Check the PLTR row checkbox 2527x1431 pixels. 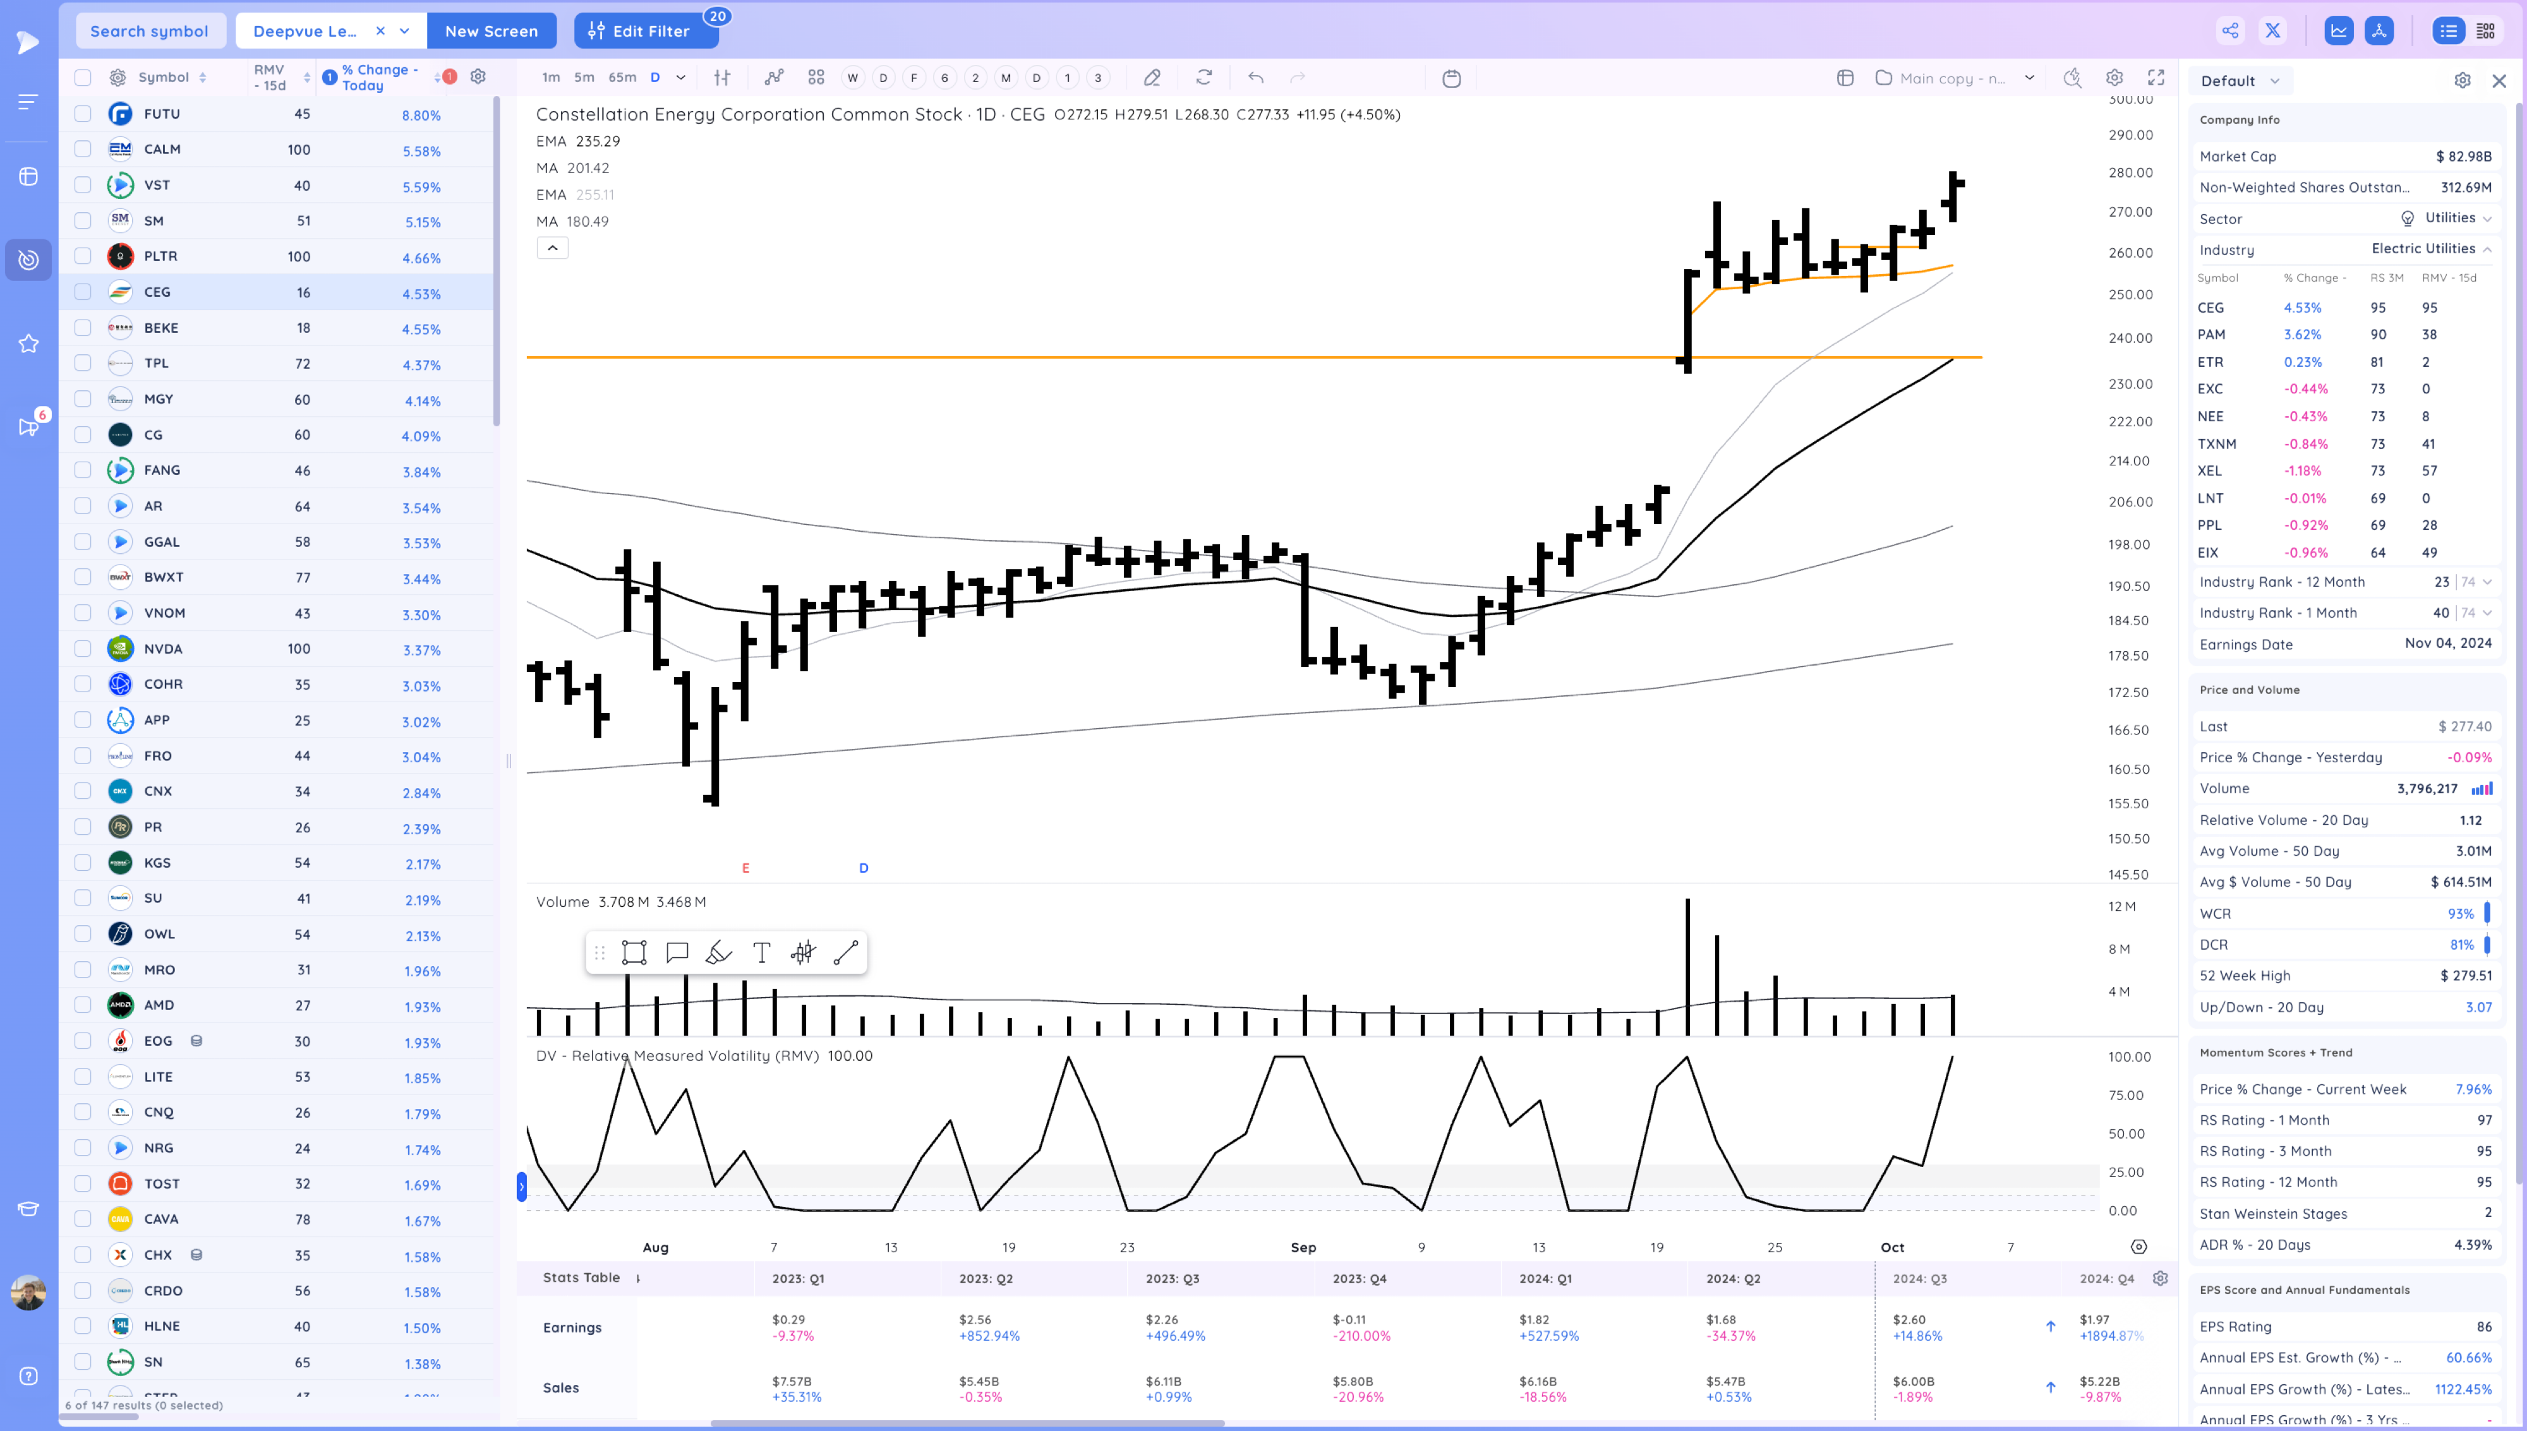(x=83, y=256)
